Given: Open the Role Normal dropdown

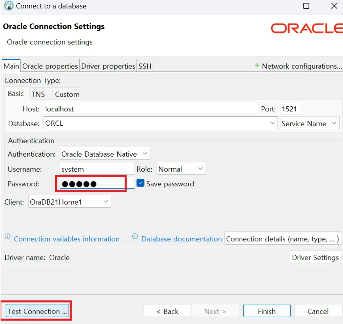Looking at the screenshot, I should coord(181,169).
